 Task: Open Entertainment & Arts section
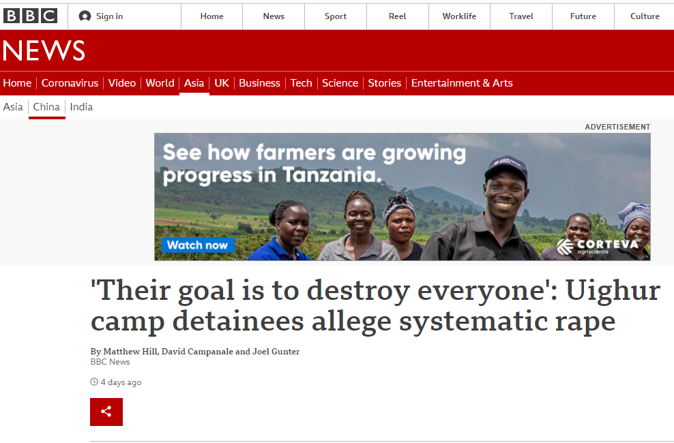point(462,83)
